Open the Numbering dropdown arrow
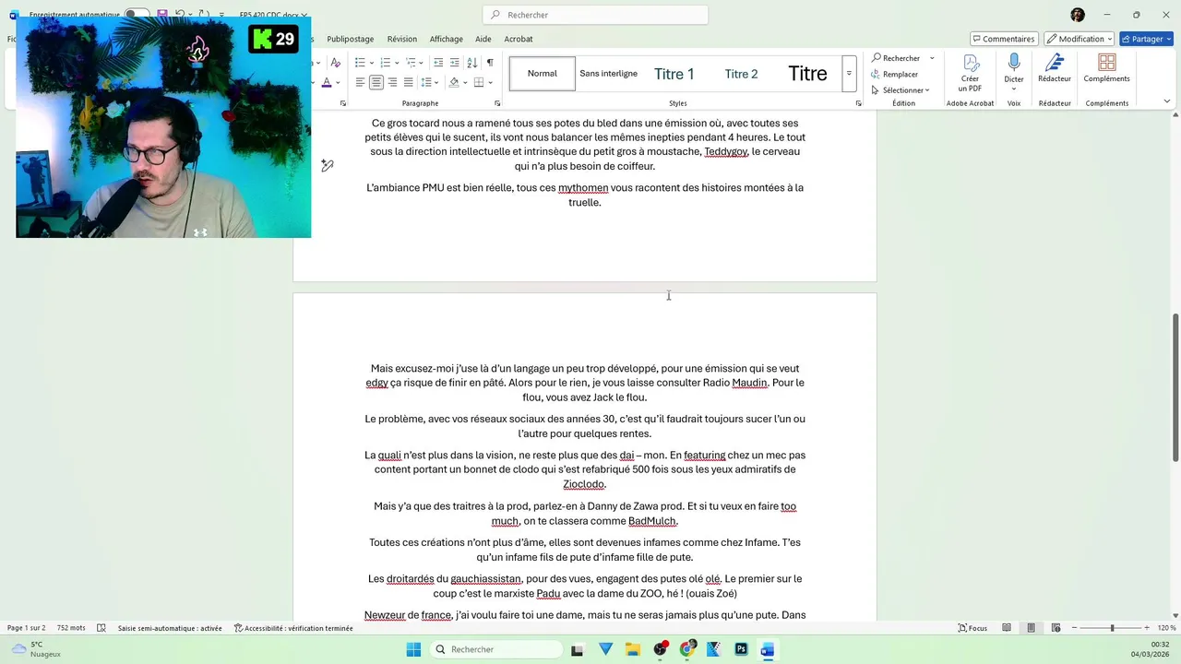 [x=396, y=63]
